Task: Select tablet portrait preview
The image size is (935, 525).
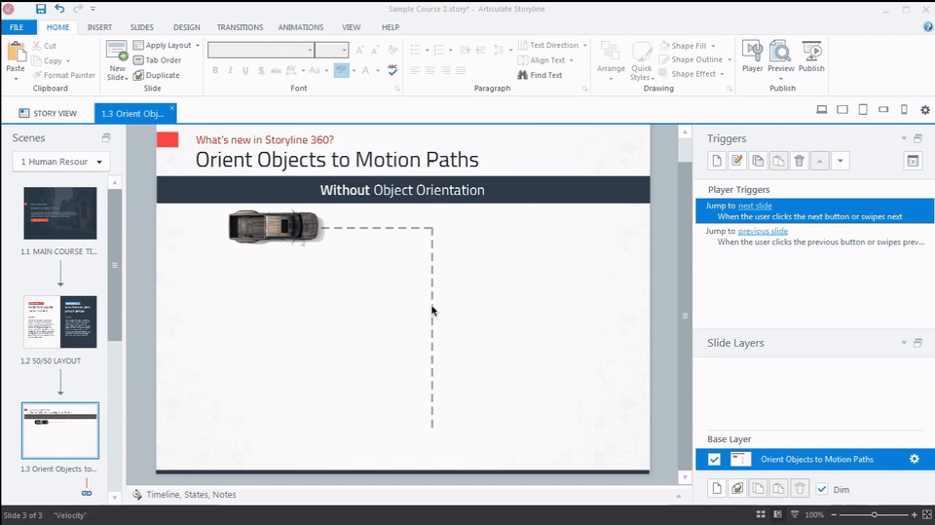Action: [x=863, y=110]
